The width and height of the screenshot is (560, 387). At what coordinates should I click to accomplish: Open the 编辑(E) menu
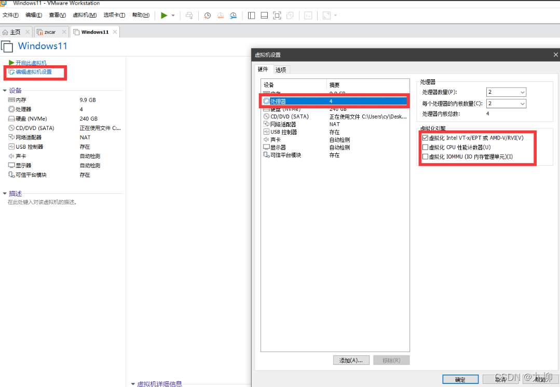34,15
